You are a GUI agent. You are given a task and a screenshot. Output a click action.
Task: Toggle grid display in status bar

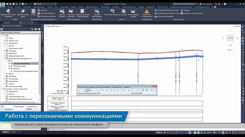pyautogui.click(x=165, y=133)
